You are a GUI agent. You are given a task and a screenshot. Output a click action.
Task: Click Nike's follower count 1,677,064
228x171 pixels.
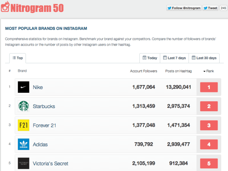(x=144, y=87)
